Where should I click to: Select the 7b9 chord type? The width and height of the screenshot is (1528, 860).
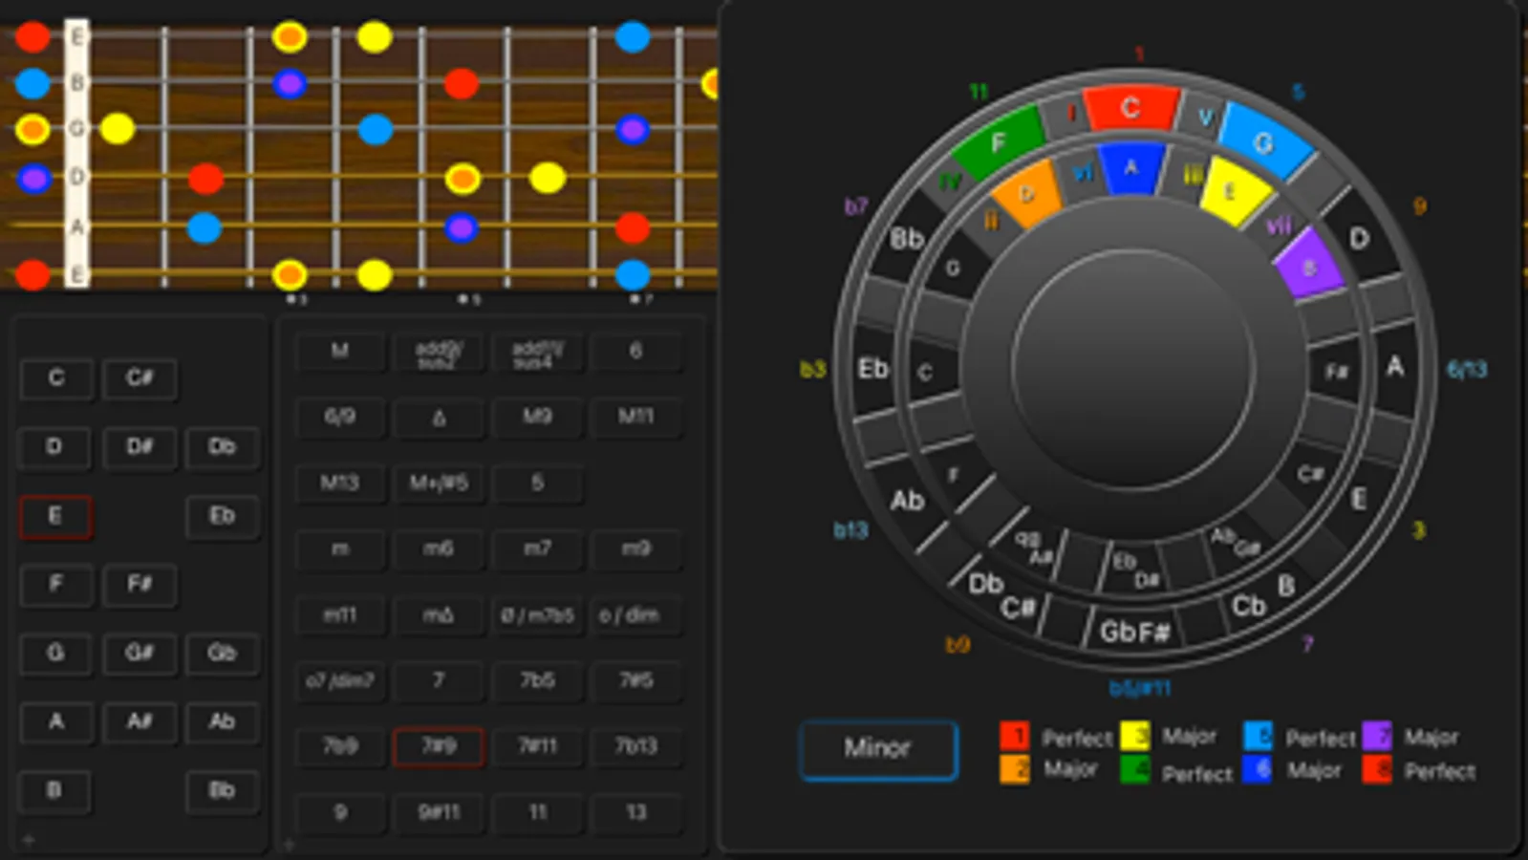340,747
